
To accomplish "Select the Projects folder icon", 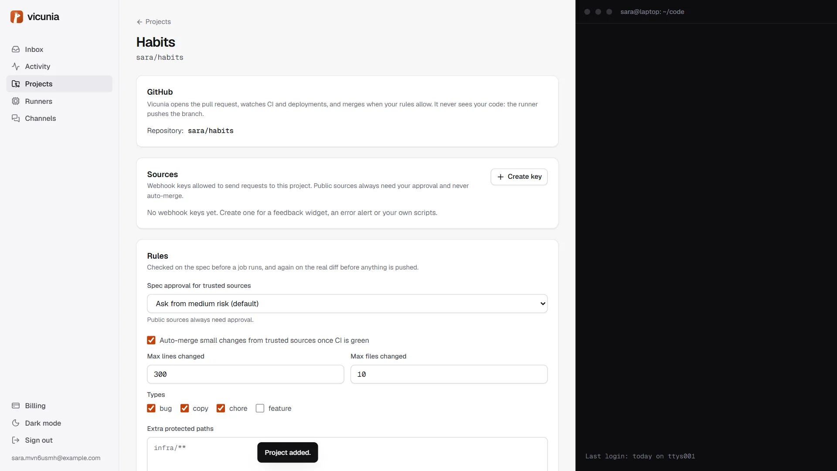I will click(x=16, y=84).
